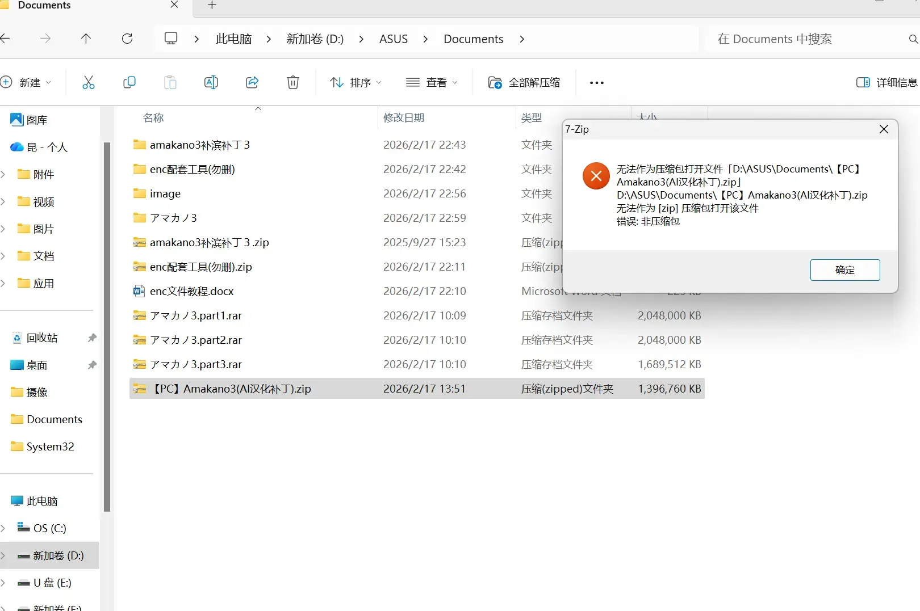Select the アマカノ3.part1.rar file
The height and width of the screenshot is (611, 920).
point(417,315)
